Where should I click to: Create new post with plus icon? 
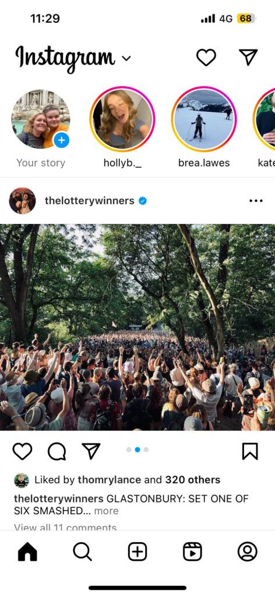pos(137,552)
